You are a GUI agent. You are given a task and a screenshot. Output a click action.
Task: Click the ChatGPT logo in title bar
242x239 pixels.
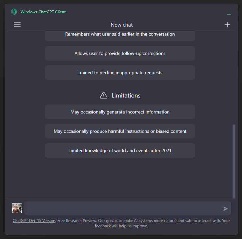click(14, 12)
